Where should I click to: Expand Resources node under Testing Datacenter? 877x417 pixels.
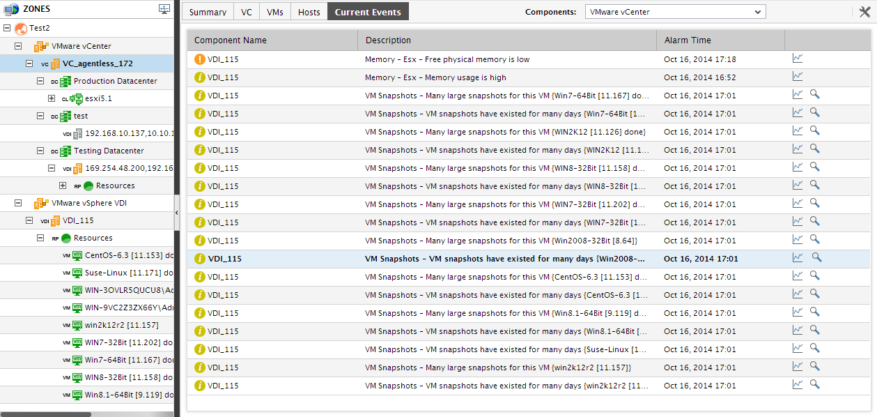tap(63, 185)
